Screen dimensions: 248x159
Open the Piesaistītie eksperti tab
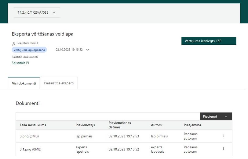pos(59,83)
